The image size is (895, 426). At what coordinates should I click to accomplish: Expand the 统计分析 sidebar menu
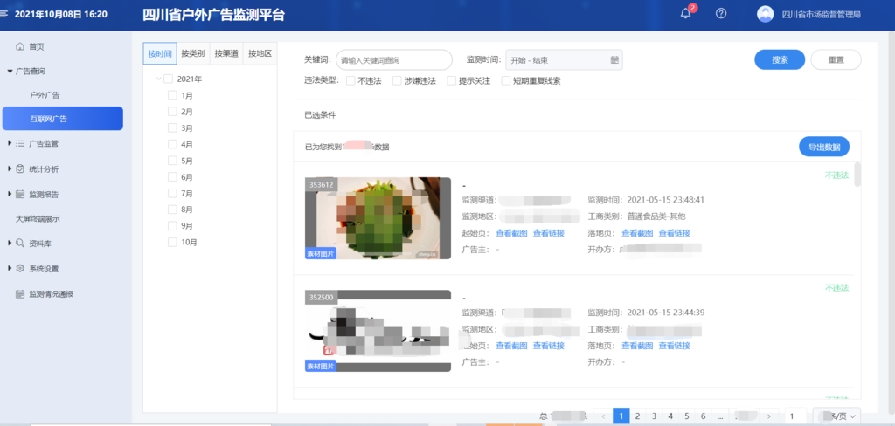click(10, 168)
